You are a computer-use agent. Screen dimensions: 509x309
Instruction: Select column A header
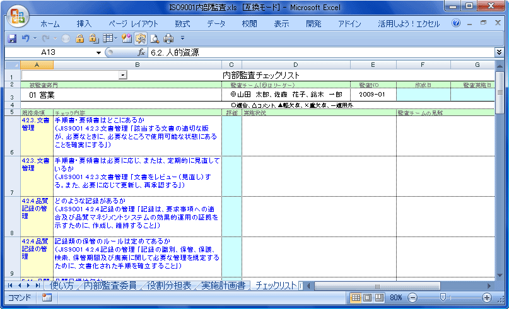point(37,64)
